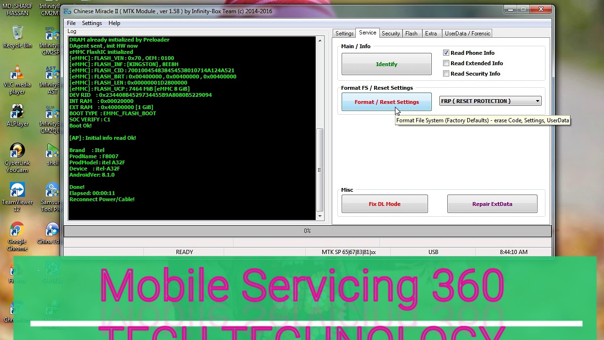Click the 'Reconnect Power/Cable!' log line
This screenshot has height=340, width=604.
pos(102,199)
